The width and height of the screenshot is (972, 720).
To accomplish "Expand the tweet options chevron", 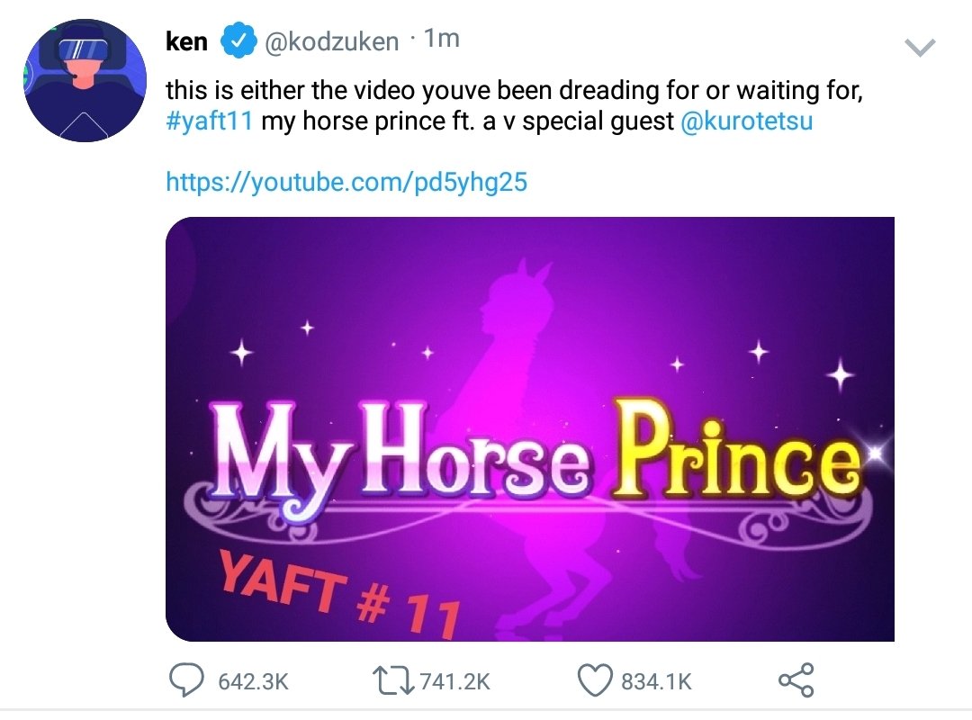I will pos(920,47).
